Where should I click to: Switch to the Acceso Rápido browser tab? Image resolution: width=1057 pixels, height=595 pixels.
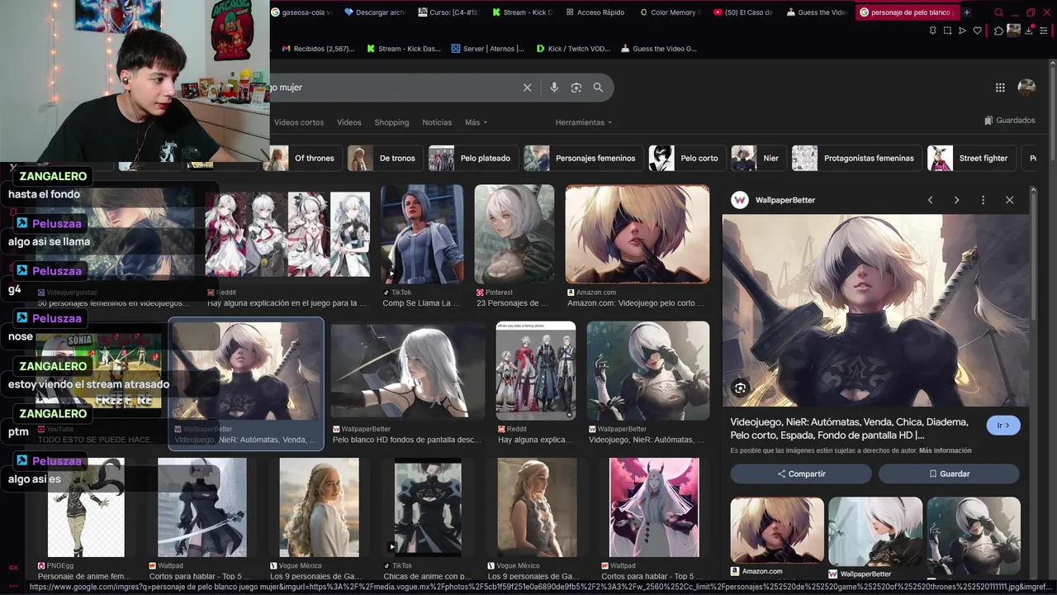click(595, 12)
